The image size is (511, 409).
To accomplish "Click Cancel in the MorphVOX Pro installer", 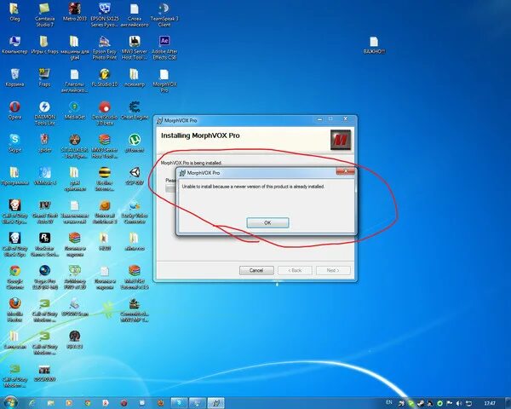I will tap(256, 270).
